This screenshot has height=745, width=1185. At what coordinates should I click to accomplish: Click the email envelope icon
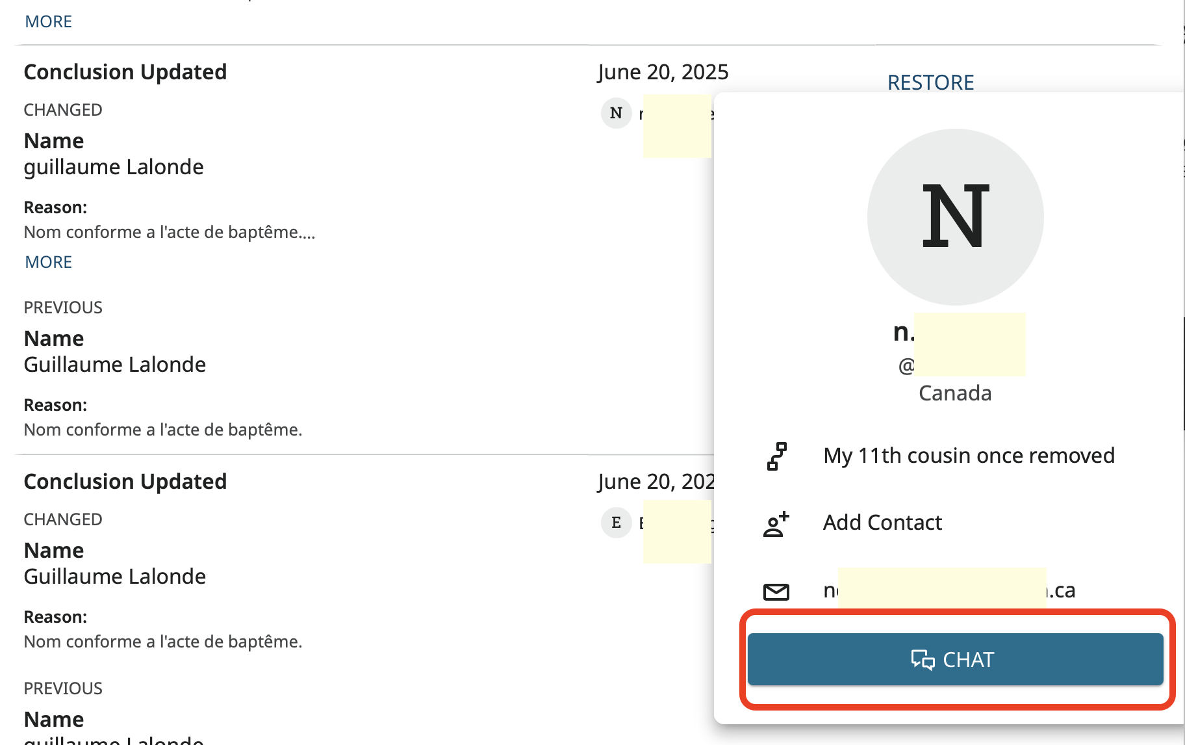coord(776,592)
